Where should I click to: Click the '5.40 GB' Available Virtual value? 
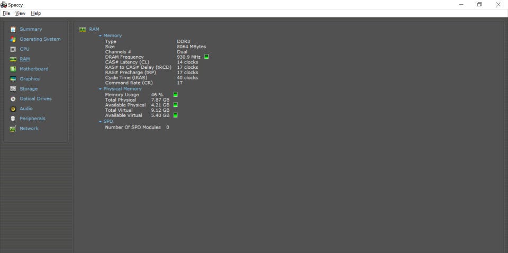(x=160, y=115)
